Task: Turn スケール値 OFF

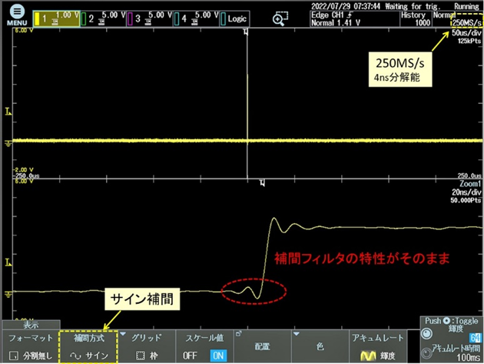Action: (191, 356)
